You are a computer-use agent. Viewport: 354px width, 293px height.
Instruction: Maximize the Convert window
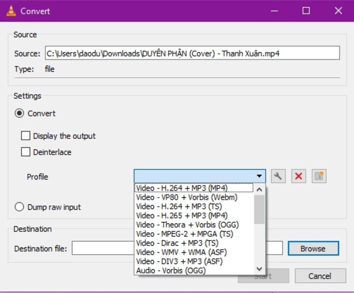[x=306, y=11]
